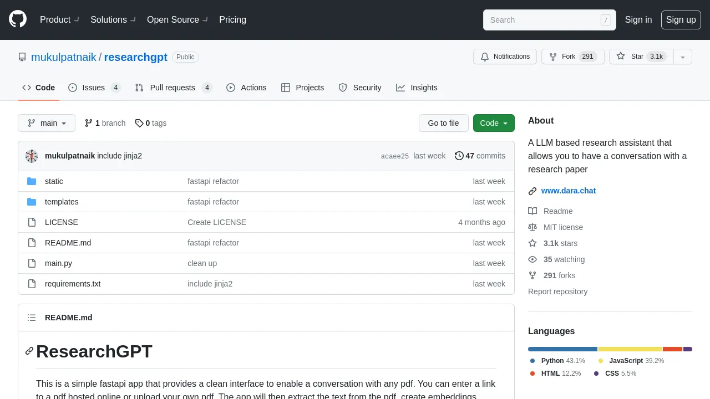The image size is (710, 399).
Task: Open the main.py file
Action: pos(58,263)
